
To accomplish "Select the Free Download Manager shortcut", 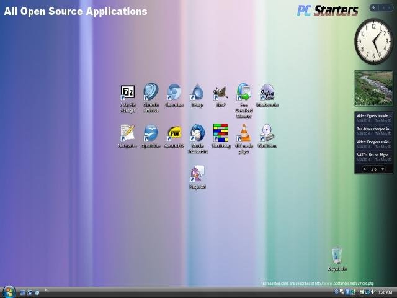I will coord(244,101).
